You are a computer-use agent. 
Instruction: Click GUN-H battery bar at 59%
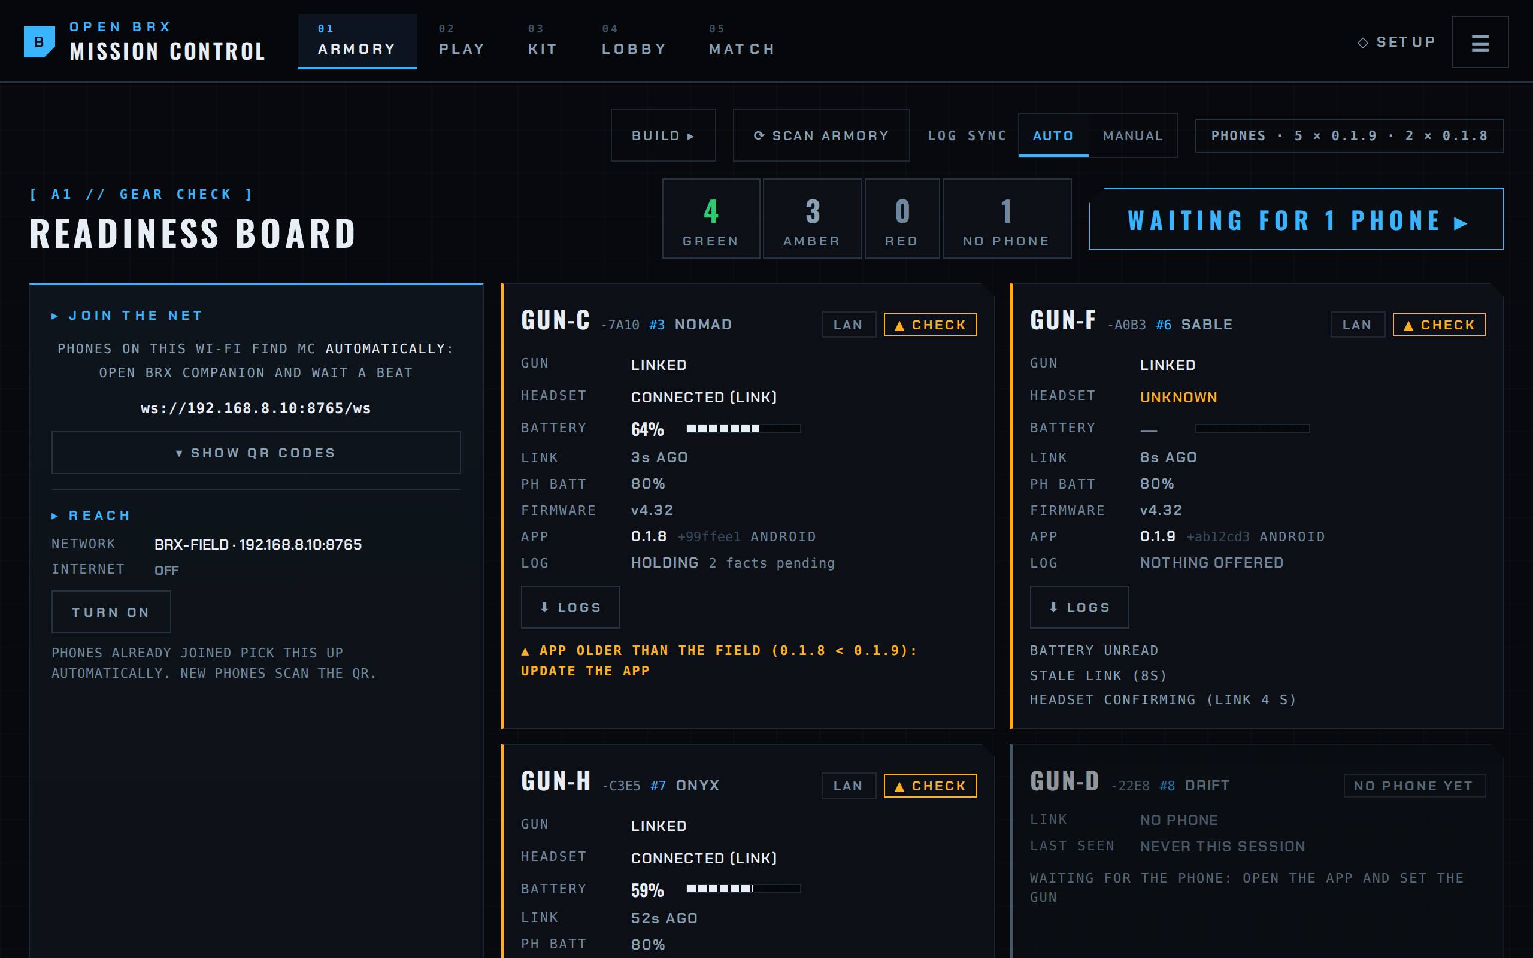[744, 889]
